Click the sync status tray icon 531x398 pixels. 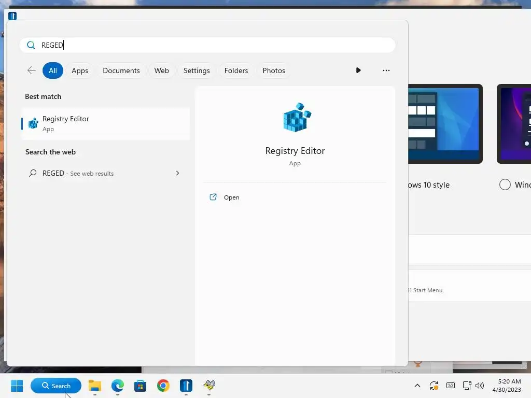coord(434,386)
